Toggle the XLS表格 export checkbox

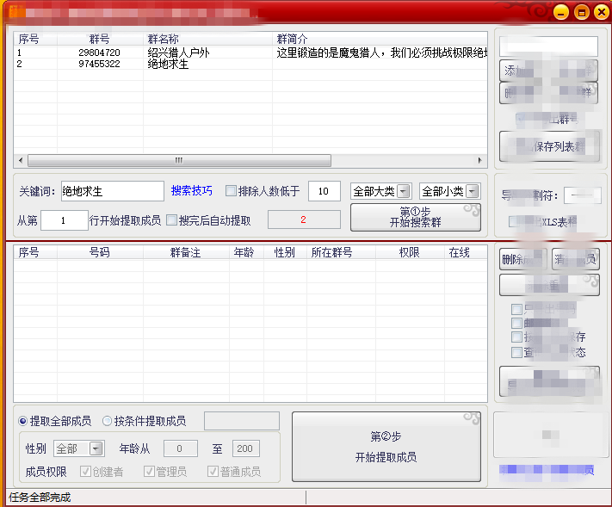tap(514, 222)
